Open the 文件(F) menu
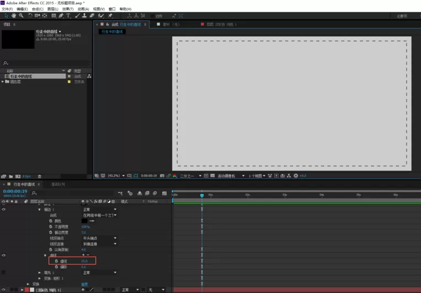Screen dimensions: 421x293 (x=7, y=9)
